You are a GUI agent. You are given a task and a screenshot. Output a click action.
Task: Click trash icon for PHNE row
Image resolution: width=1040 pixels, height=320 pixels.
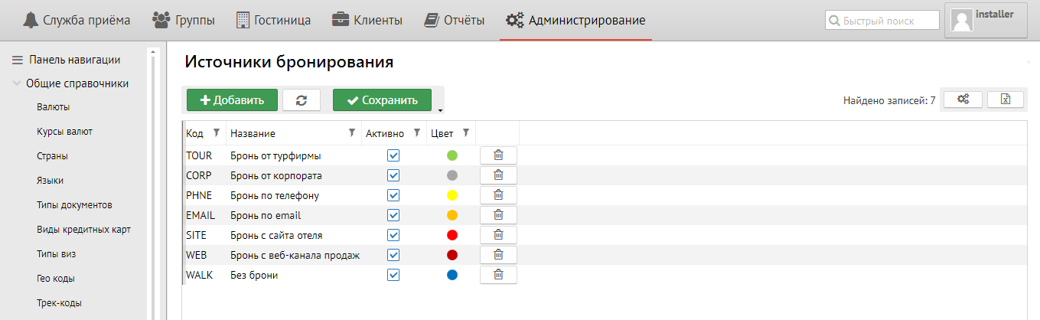pyautogui.click(x=498, y=195)
